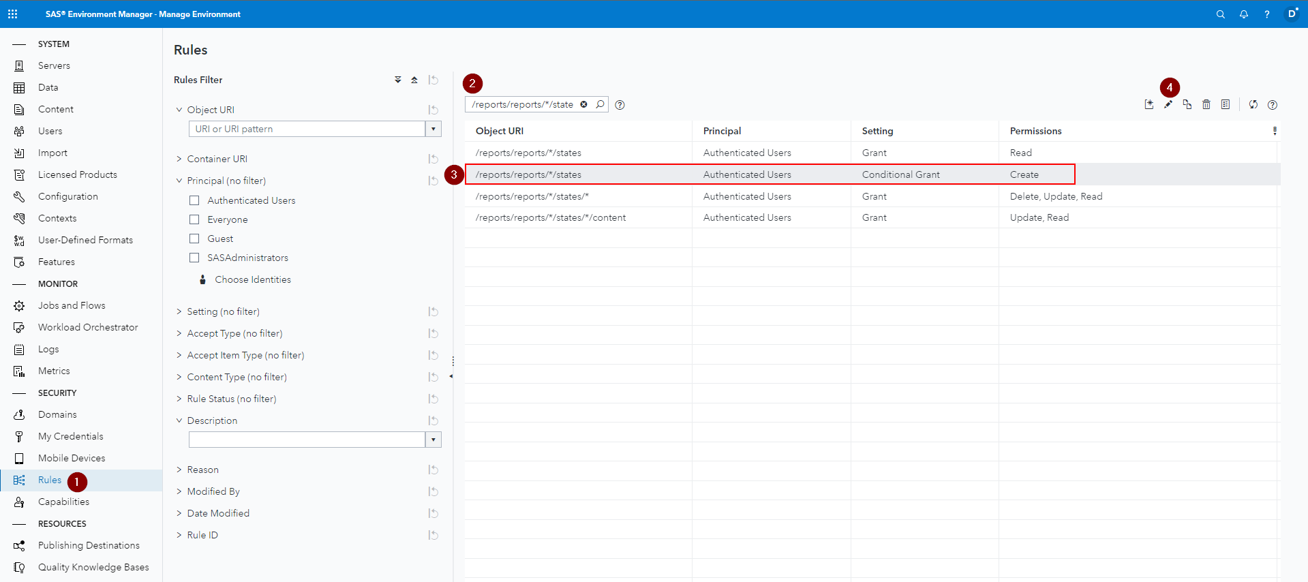Open rule properties list icon
Viewport: 1308px width, 582px height.
tap(1226, 104)
